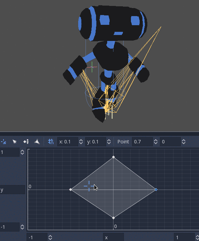Select the left blend point on x axis
The width and height of the screenshot is (199, 241).
click(x=71, y=190)
